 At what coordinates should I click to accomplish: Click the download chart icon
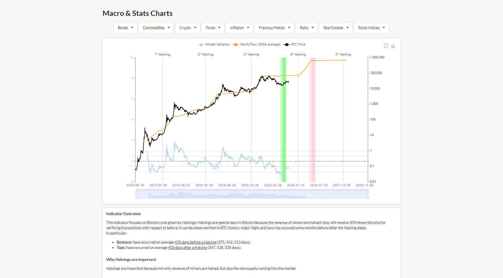click(393, 46)
